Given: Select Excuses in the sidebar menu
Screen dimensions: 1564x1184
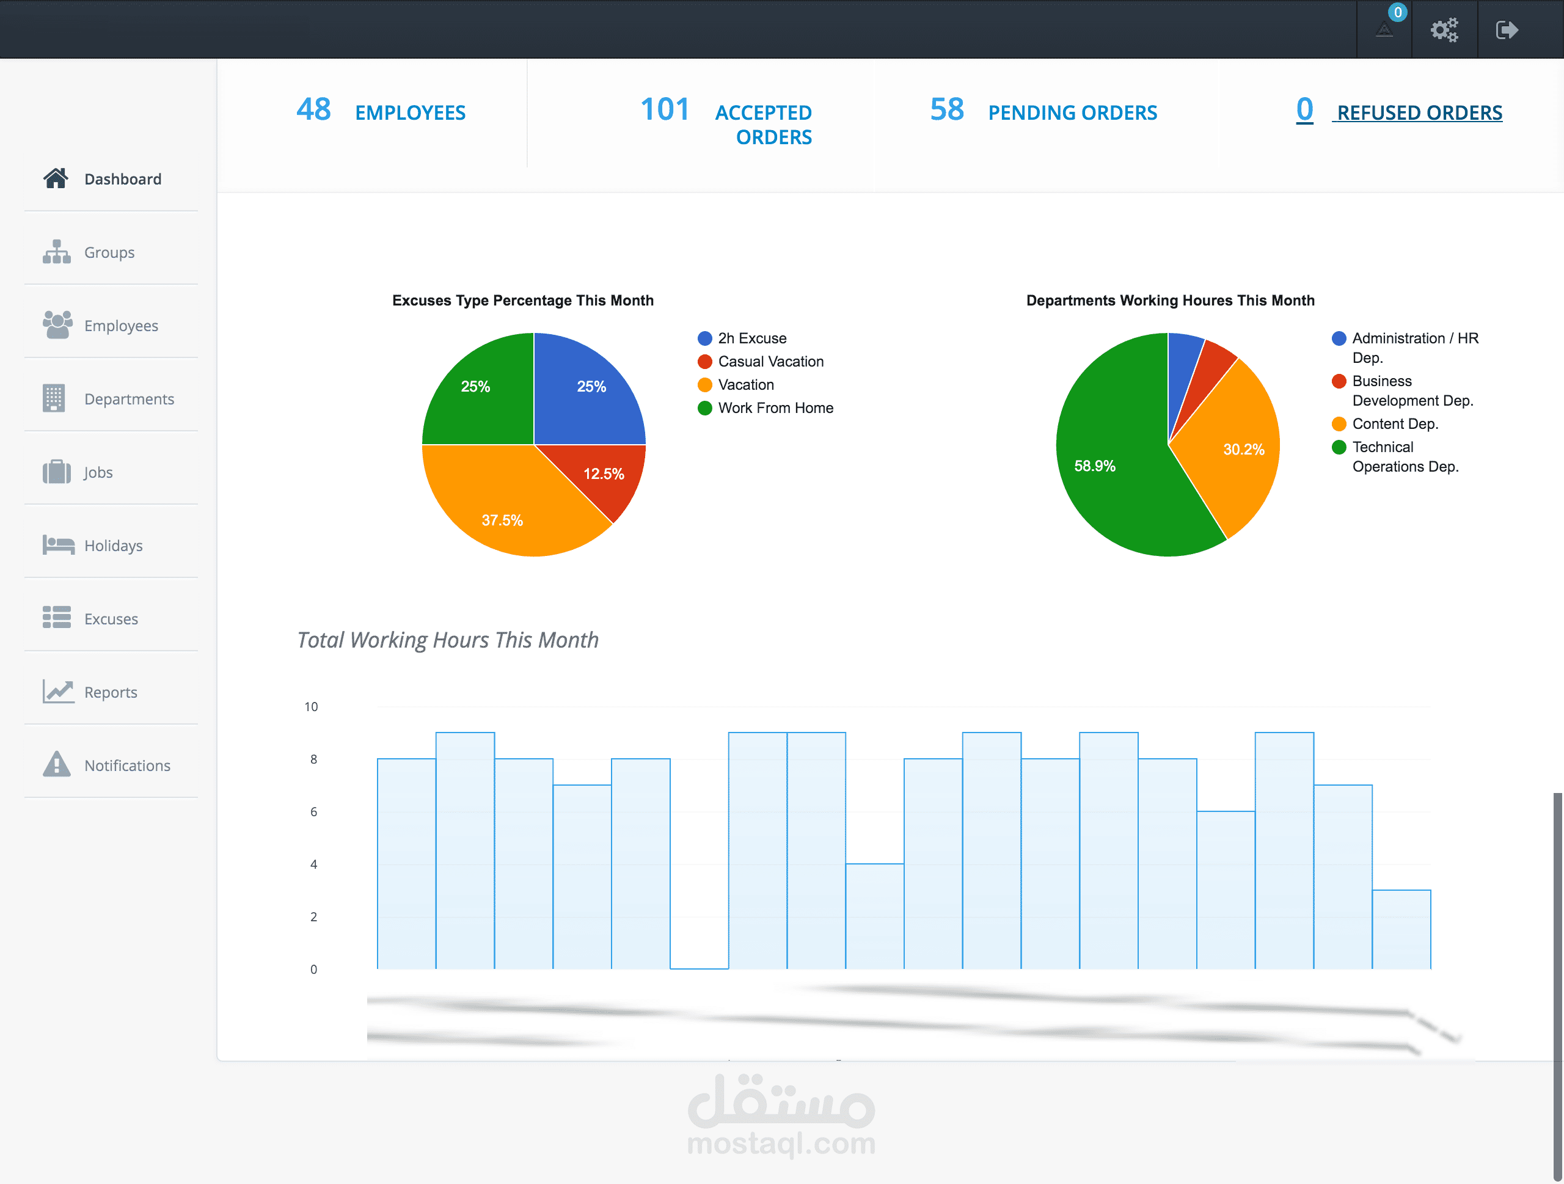Looking at the screenshot, I should pyautogui.click(x=111, y=618).
